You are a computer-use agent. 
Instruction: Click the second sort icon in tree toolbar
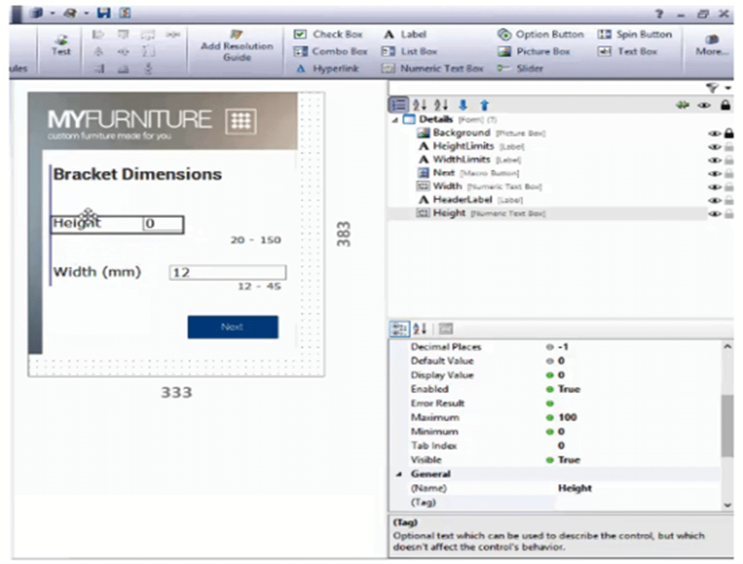441,104
